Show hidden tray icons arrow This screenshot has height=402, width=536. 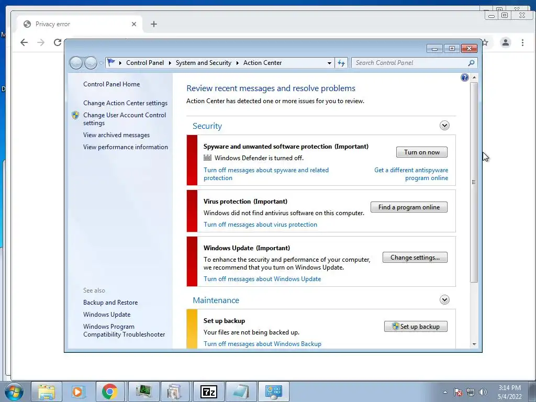click(445, 392)
